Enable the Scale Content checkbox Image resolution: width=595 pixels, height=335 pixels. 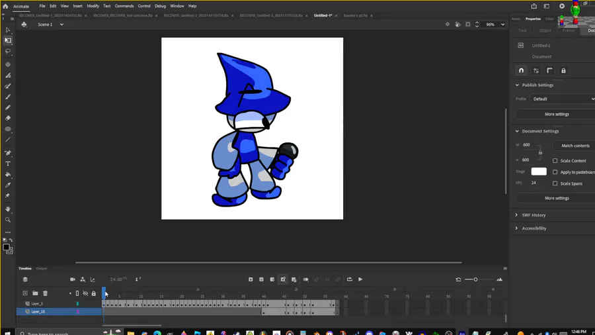pyautogui.click(x=555, y=161)
